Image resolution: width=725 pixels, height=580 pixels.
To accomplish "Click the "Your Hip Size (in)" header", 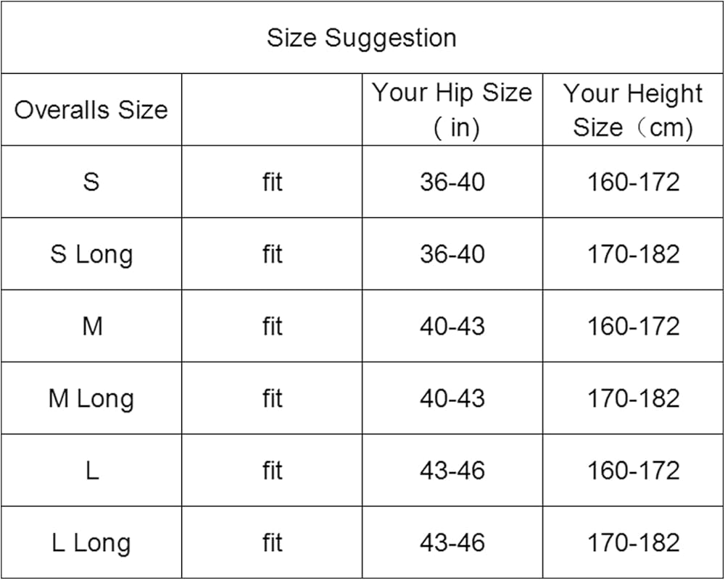I will click(x=452, y=109).
